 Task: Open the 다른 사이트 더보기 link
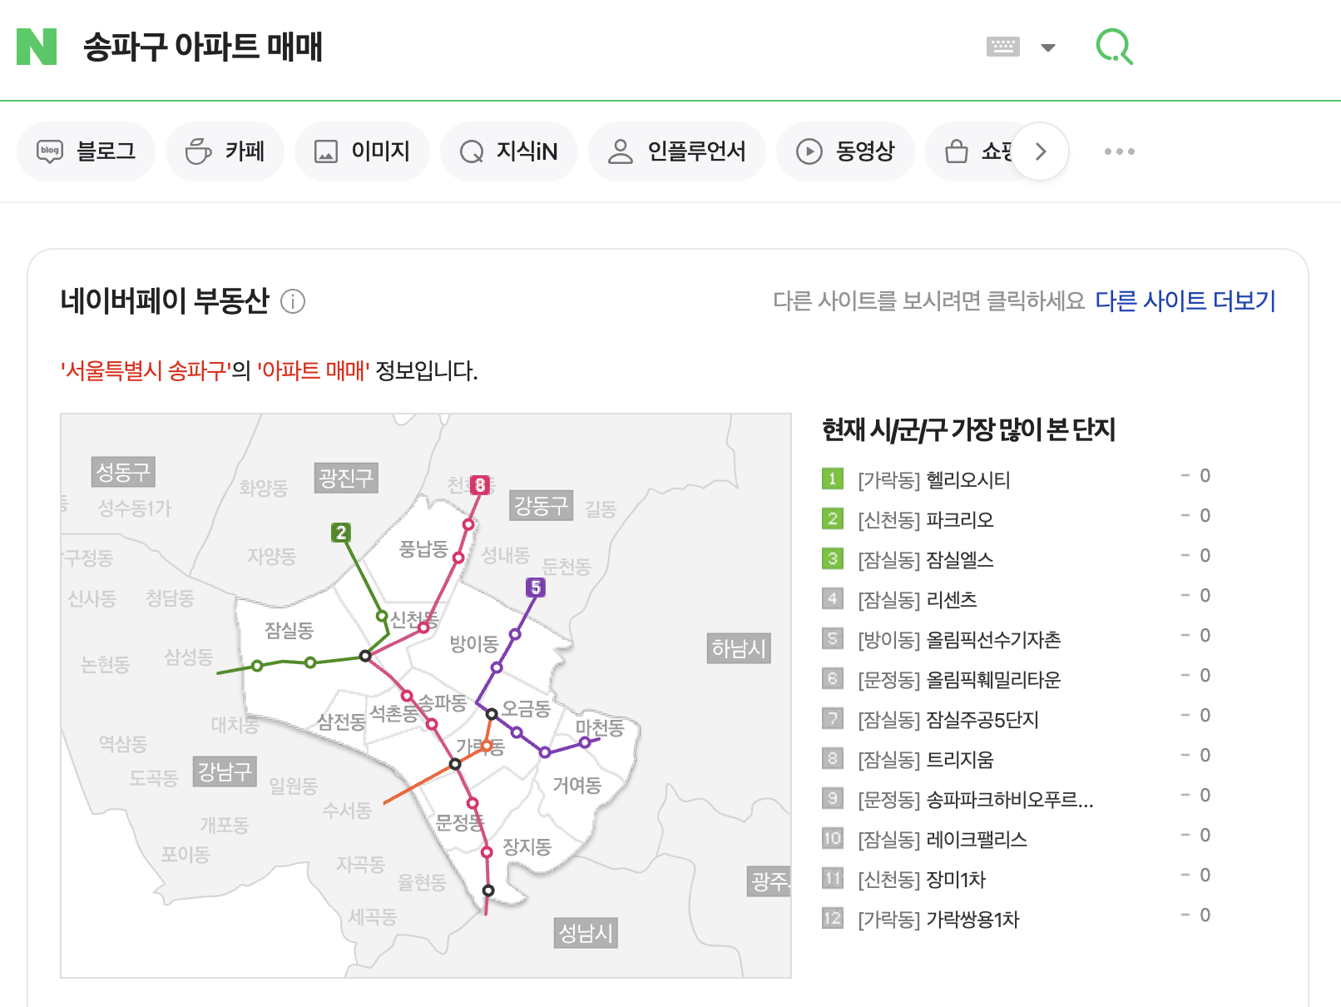1186,302
